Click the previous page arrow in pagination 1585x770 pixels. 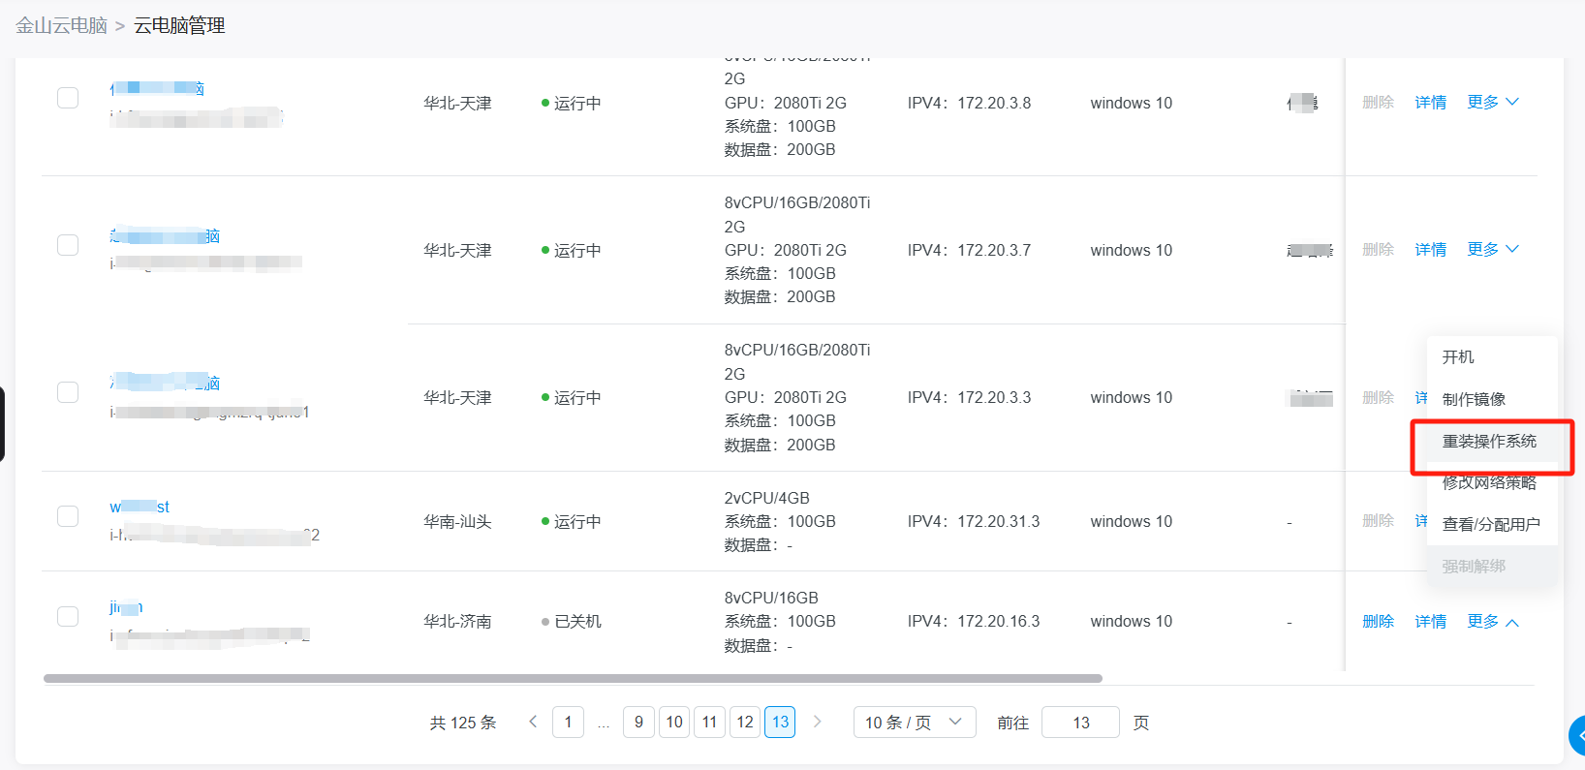click(533, 722)
